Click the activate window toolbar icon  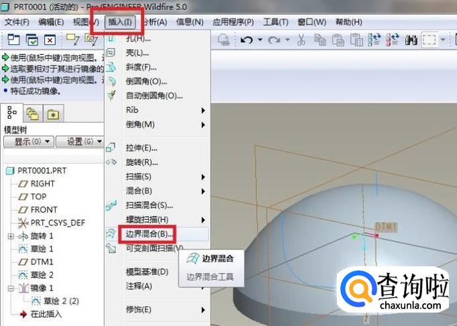point(32,40)
